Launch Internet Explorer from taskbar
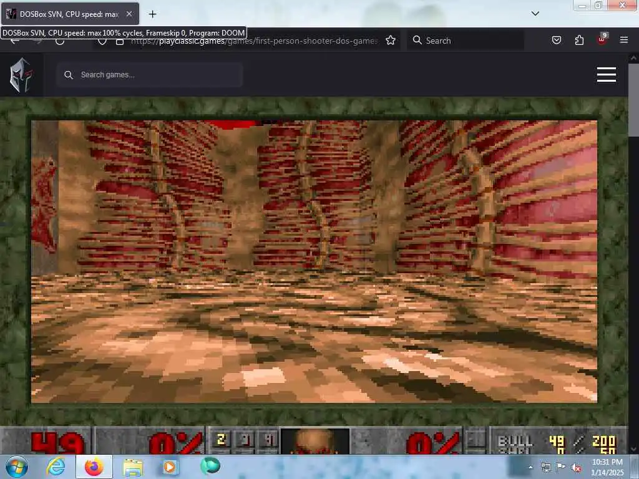This screenshot has width=639, height=479. click(56, 467)
